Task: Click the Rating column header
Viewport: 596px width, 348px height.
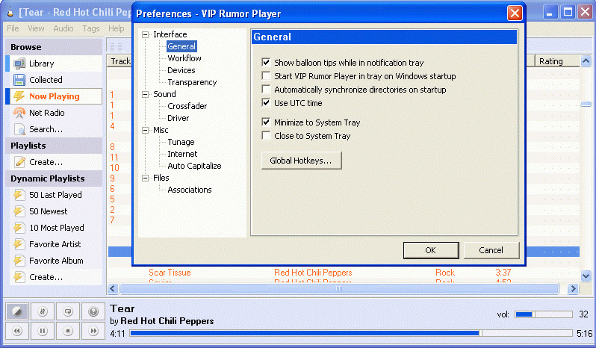Action: 557,61
